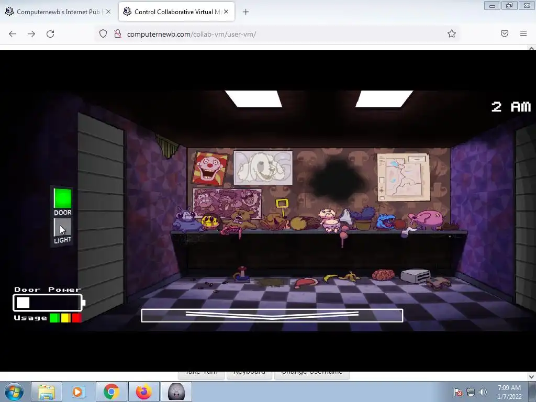The image size is (536, 402).
Task: Open the gray creature game taskbar icon
Action: 176,392
